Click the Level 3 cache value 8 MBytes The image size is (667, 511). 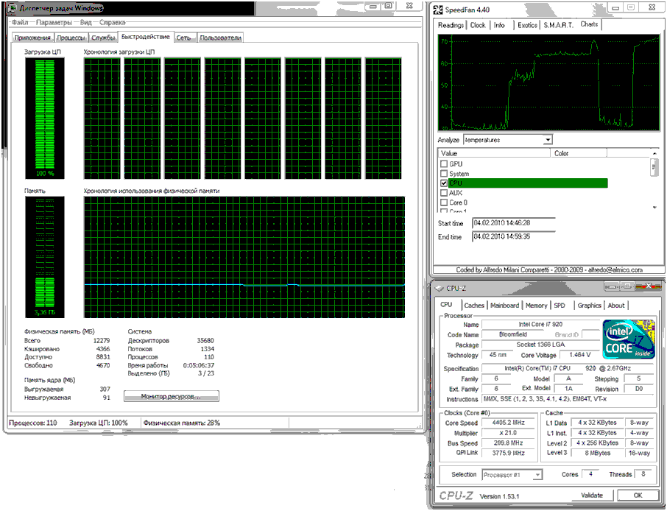597,453
